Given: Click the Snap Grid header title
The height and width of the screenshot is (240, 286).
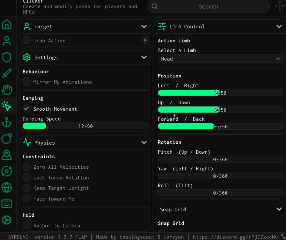Looking at the screenshot, I should (x=173, y=210).
